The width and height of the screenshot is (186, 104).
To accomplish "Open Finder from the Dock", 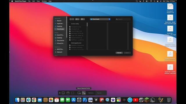I will 17,100.
